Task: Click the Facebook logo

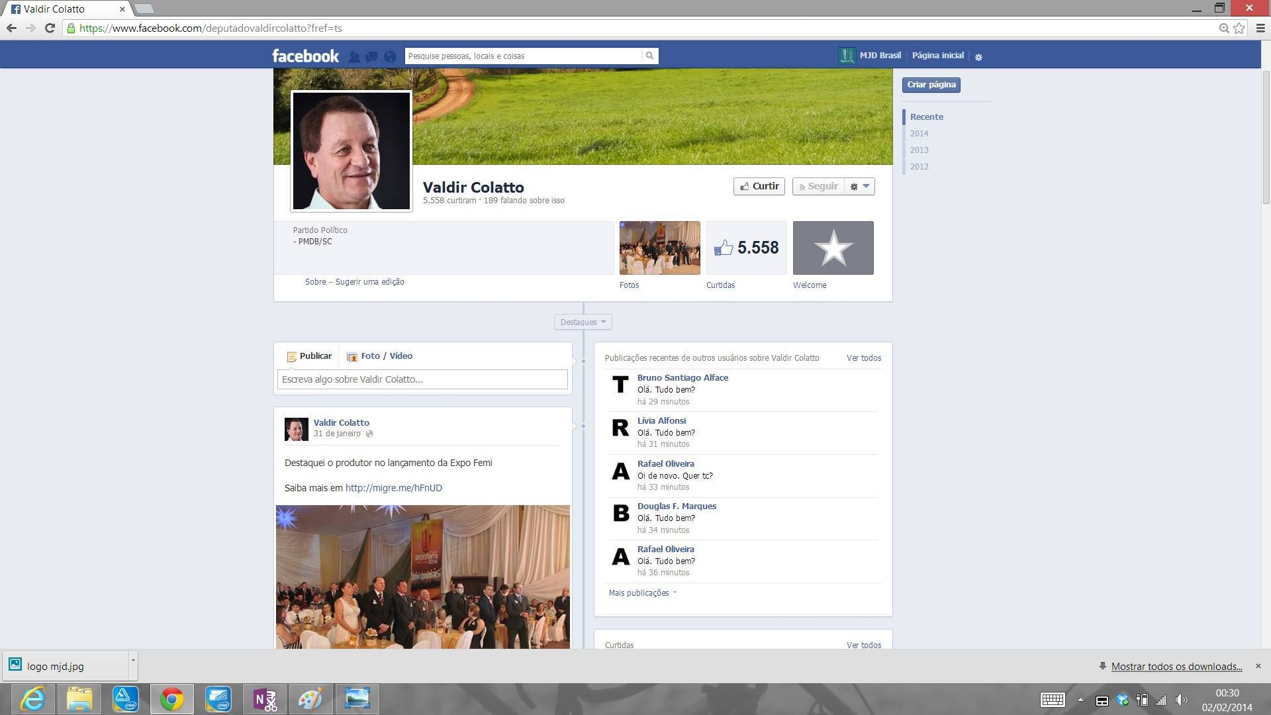Action: pos(305,56)
